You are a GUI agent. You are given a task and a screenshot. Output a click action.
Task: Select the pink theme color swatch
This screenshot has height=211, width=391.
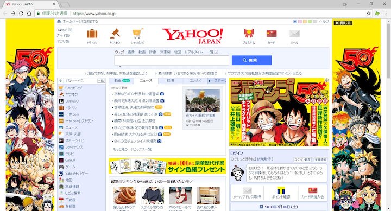300,22
